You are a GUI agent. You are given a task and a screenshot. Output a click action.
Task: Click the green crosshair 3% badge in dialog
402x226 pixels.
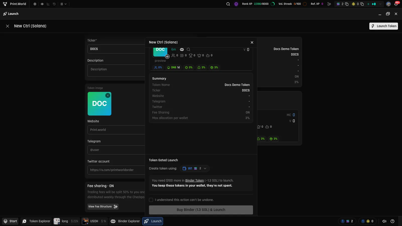(189, 68)
